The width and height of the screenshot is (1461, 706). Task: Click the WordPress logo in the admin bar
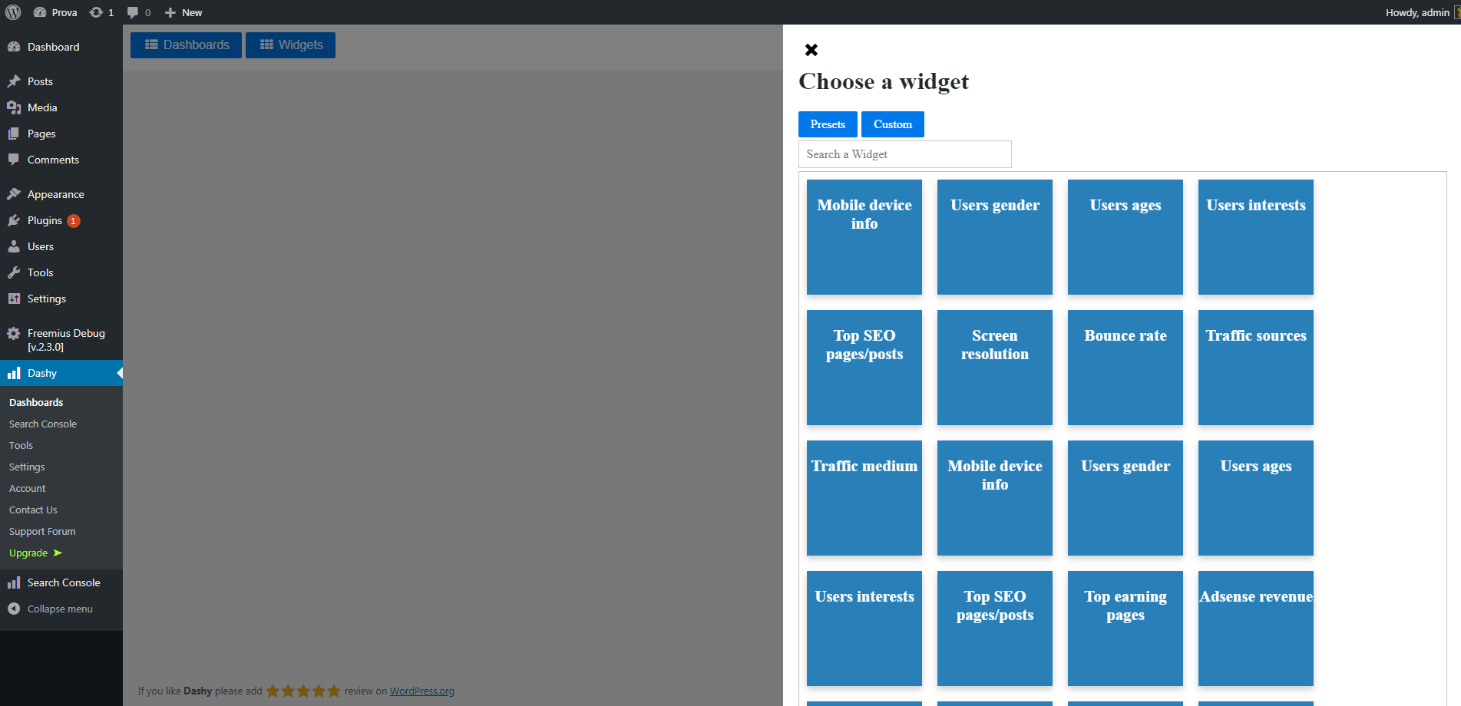tap(13, 12)
